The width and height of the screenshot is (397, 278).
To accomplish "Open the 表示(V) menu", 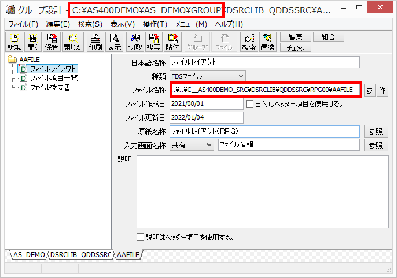I will click(122, 24).
